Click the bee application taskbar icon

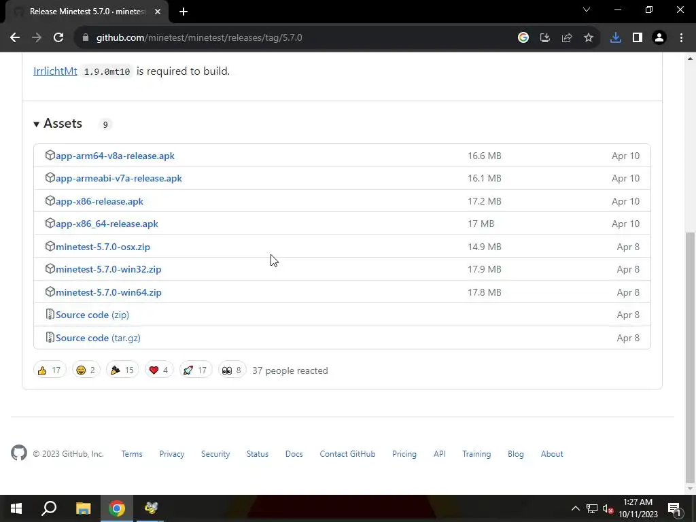tap(150, 508)
